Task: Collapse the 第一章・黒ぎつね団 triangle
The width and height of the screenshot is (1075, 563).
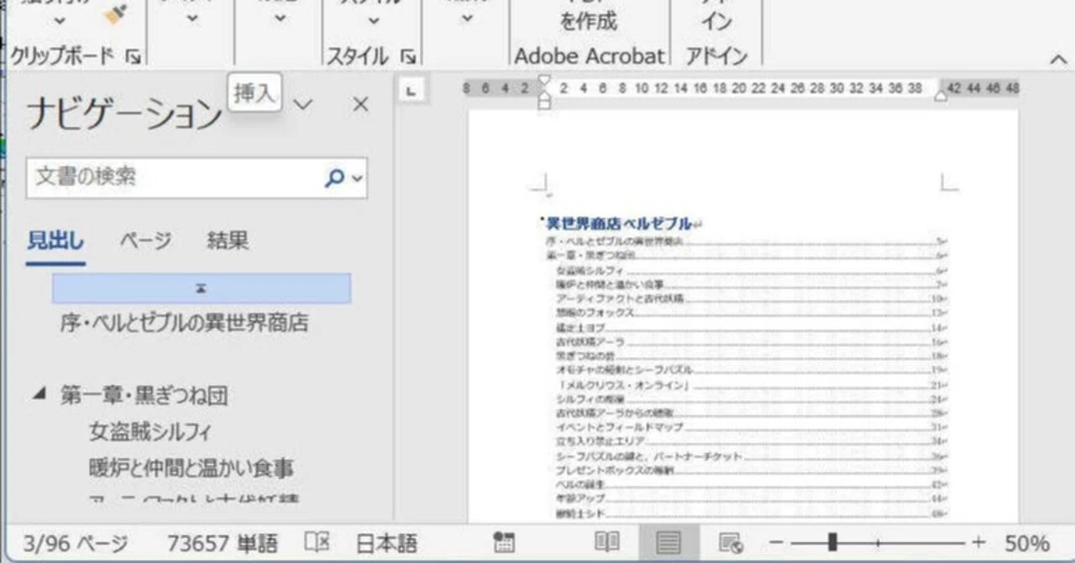Action: click(x=39, y=394)
